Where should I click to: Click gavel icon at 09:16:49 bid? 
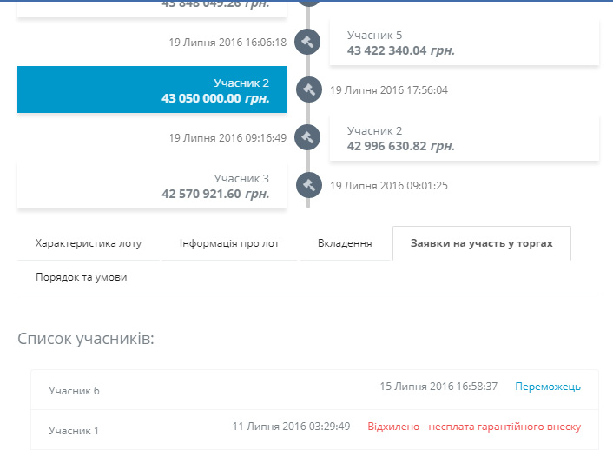tap(308, 137)
